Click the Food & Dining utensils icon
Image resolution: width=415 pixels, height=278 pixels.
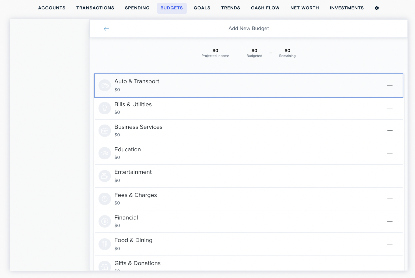105,244
